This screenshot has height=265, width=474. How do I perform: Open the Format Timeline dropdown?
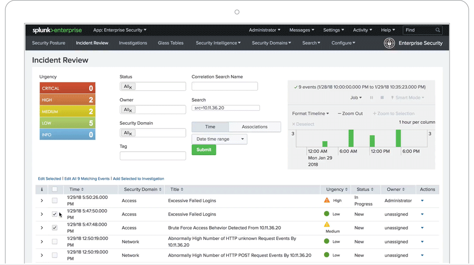coord(311,113)
